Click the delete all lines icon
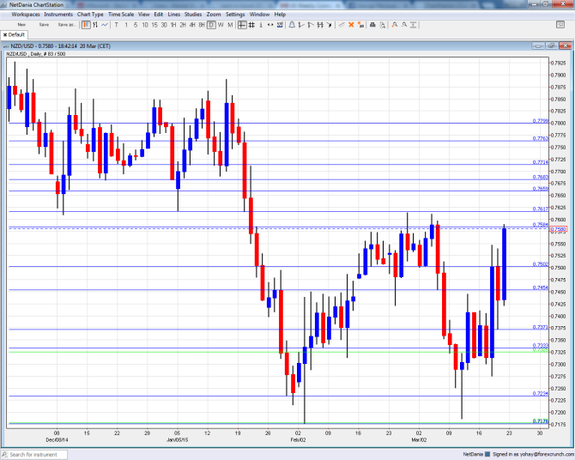Screen dimensions: 575x460 [x=360, y=25]
